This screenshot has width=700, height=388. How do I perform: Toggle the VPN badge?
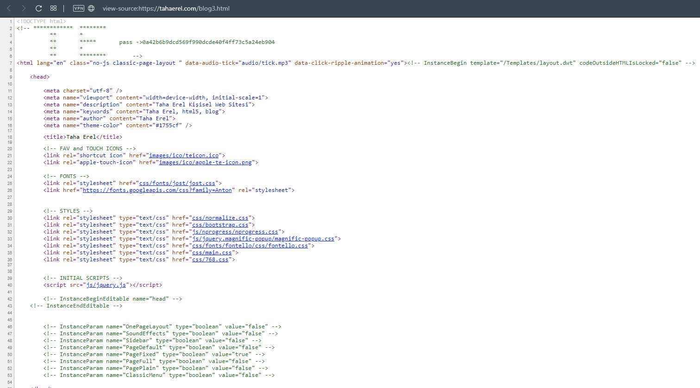click(79, 8)
